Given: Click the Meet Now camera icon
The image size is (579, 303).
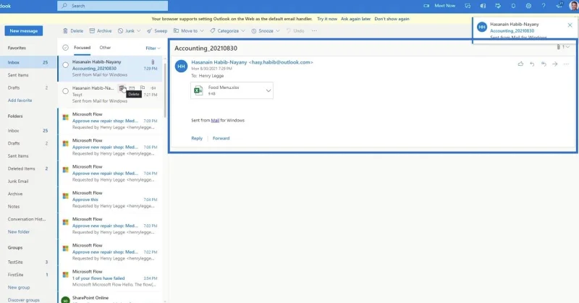Looking at the screenshot, I should [426, 6].
